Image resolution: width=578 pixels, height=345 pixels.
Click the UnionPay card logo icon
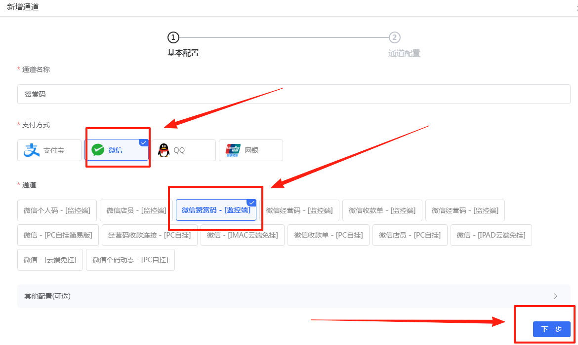coord(233,150)
